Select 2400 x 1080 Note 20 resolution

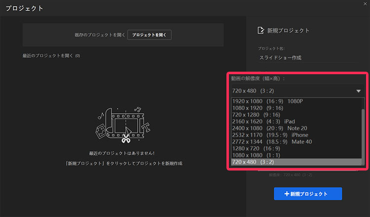[265, 129]
